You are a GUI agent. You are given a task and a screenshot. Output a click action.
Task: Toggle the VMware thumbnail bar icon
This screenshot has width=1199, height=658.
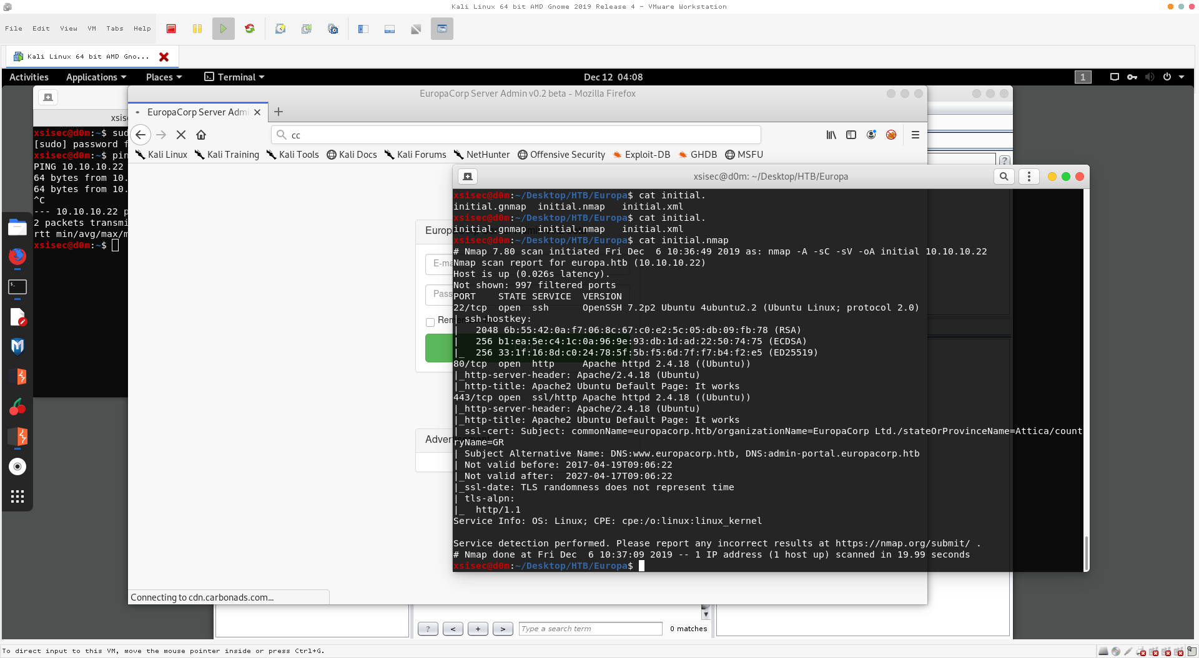390,29
